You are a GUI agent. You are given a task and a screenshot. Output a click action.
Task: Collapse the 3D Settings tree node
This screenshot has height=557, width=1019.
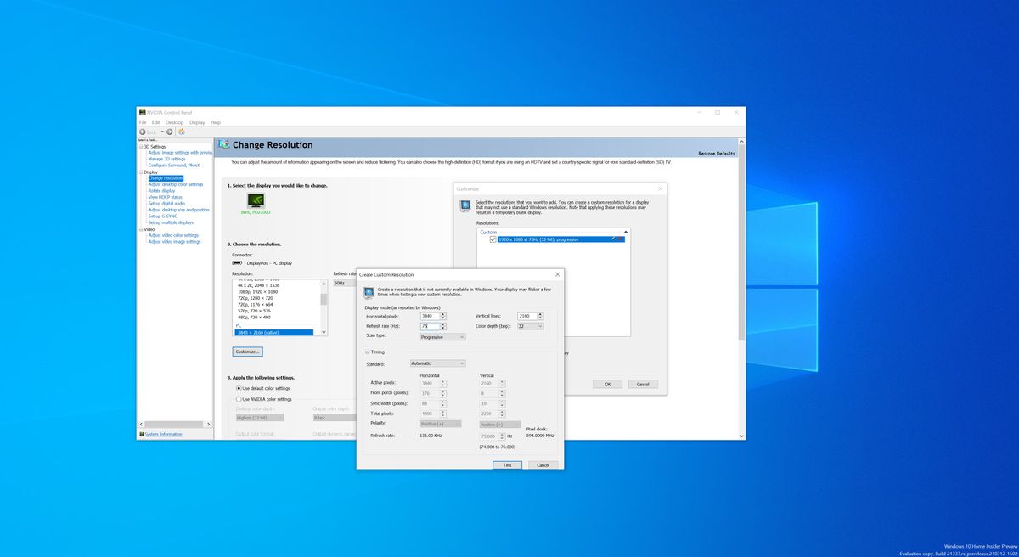[141, 146]
